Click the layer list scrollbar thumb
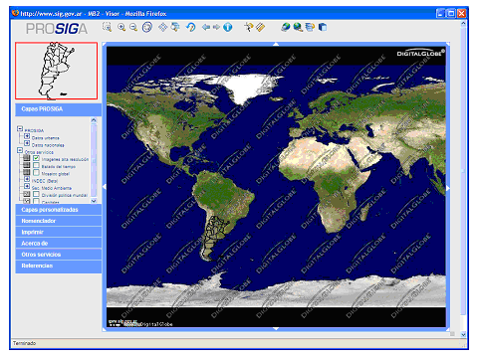478x358 pixels. point(94,161)
